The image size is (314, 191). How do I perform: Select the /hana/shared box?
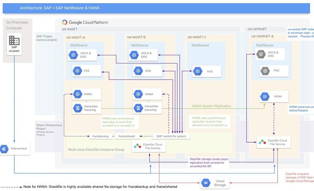126,136
